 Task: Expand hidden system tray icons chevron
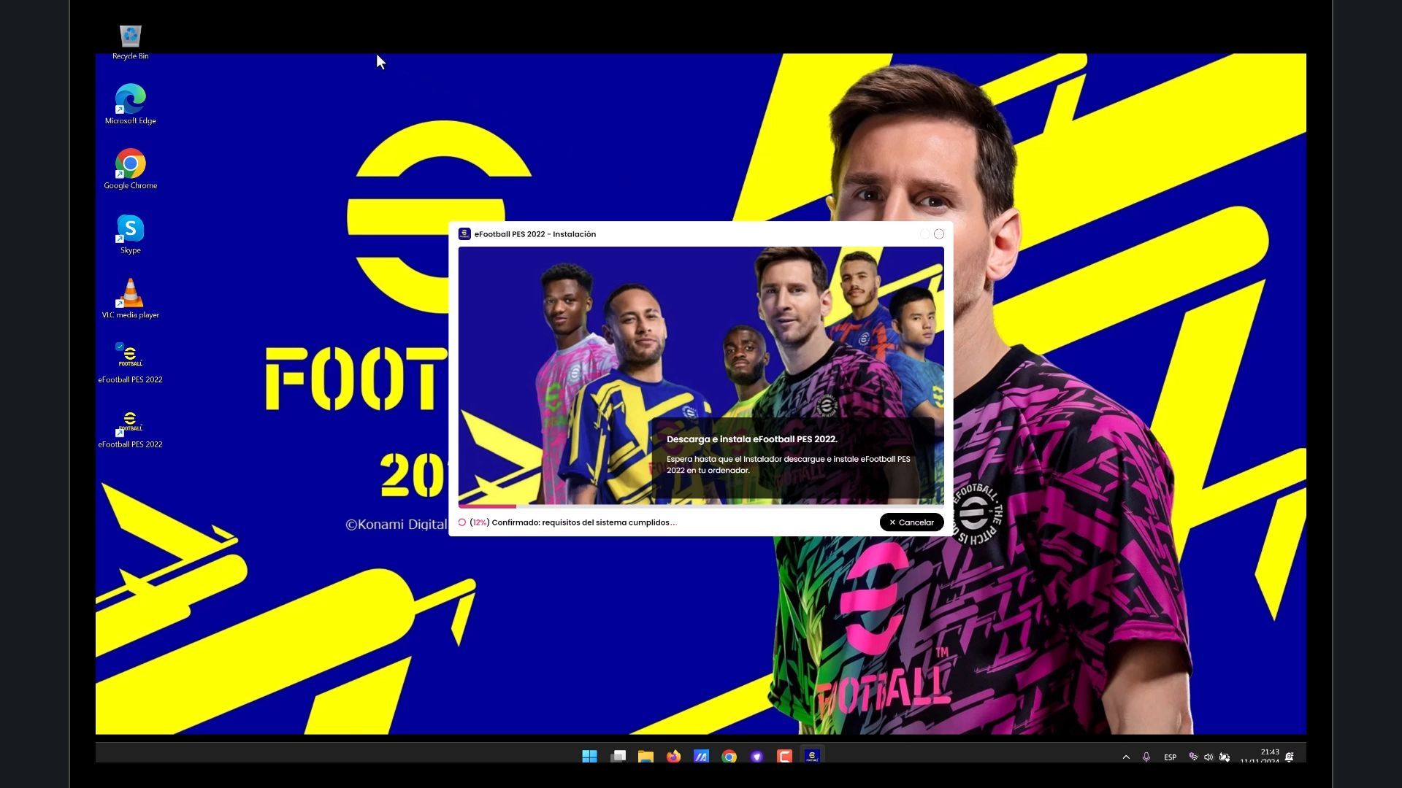click(1126, 757)
